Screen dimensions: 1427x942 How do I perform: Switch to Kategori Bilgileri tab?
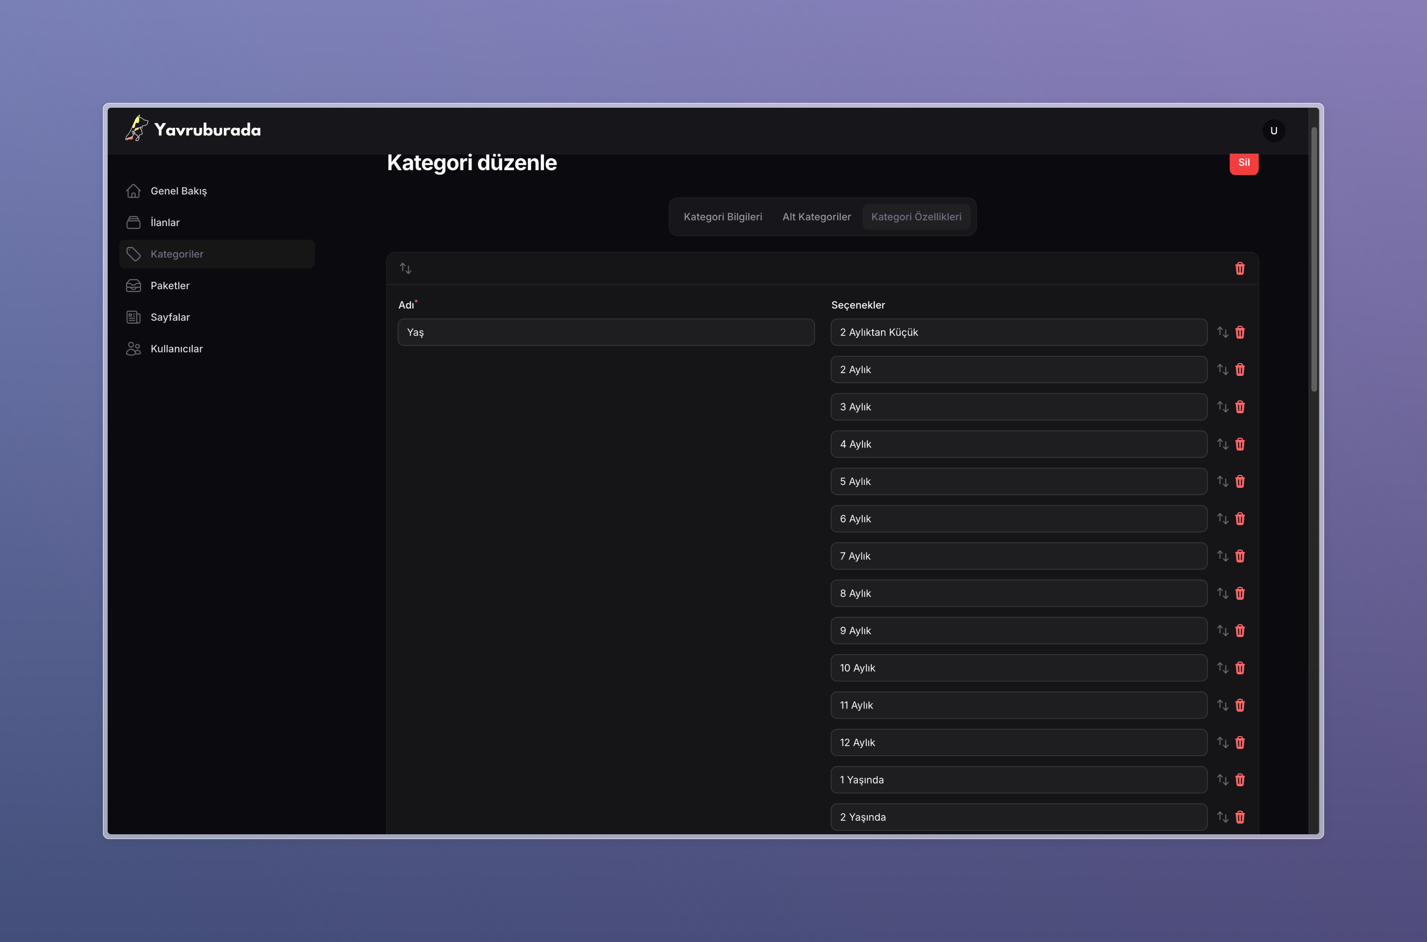point(722,217)
